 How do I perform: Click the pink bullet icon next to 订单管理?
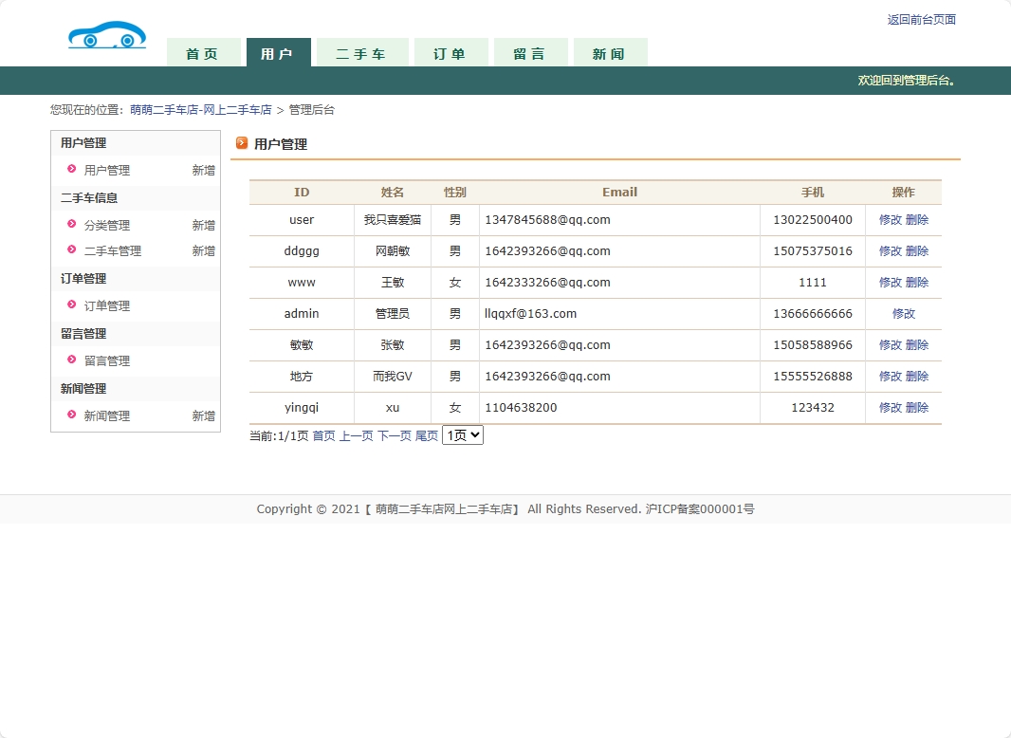click(72, 305)
